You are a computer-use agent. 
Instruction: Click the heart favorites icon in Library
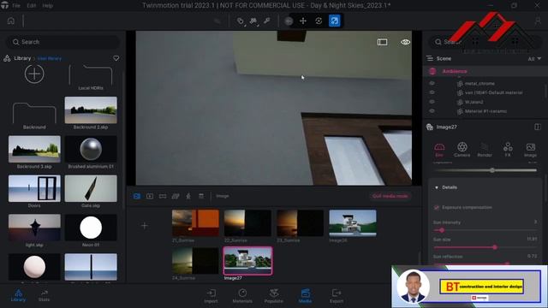point(116,58)
